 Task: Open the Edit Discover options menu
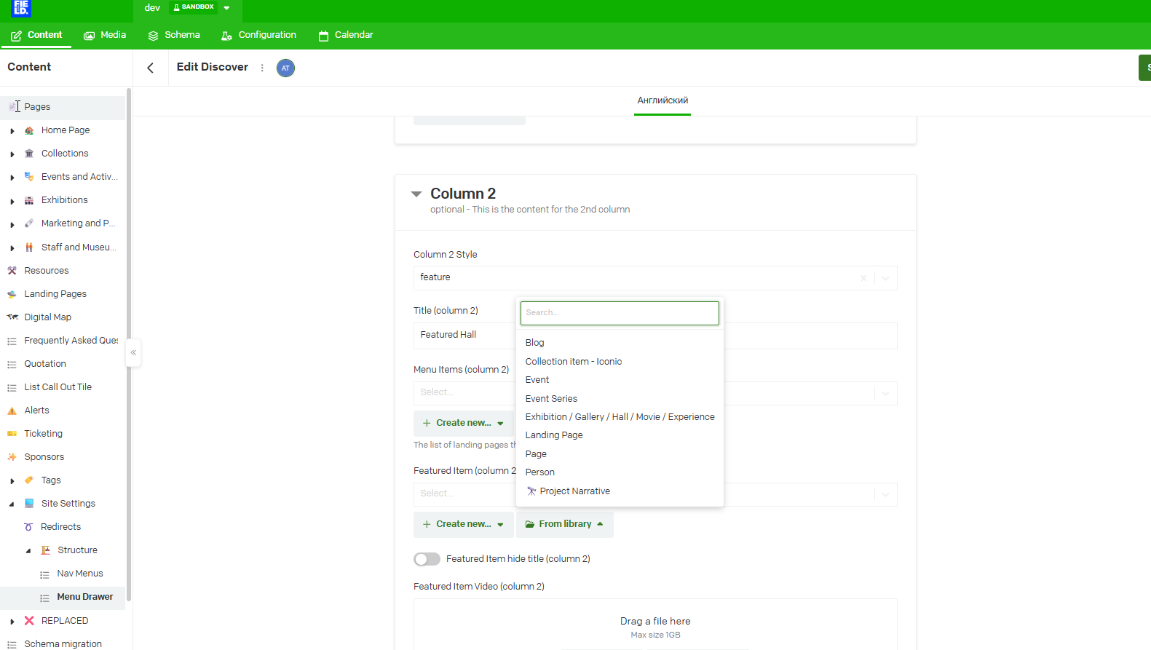coord(262,68)
